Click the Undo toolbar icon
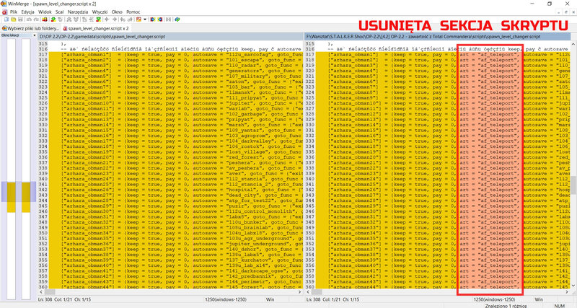This screenshot has width=577, height=308. click(x=30, y=19)
